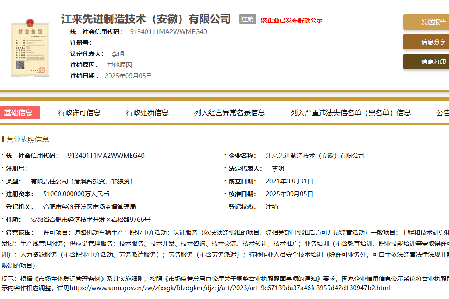Click the red 该企业已发布解散公示 notice
Viewport: 449px width, 299px height.
pyautogui.click(x=291, y=20)
